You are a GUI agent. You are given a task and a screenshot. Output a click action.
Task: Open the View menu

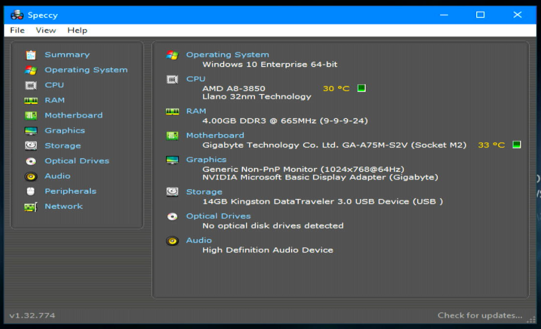46,30
